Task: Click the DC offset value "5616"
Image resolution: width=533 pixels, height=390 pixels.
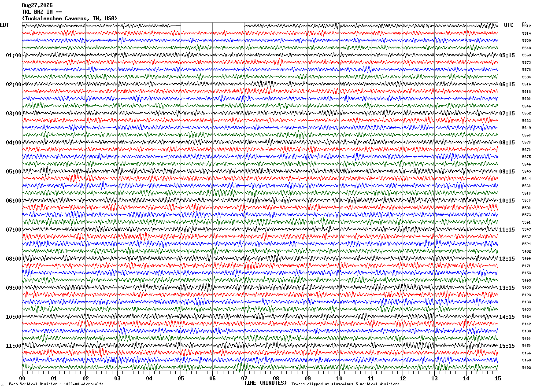Action: click(526, 85)
